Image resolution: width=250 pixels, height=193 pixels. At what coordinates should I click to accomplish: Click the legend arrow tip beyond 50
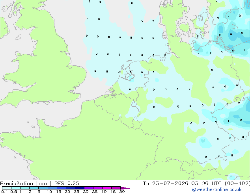point(125,188)
